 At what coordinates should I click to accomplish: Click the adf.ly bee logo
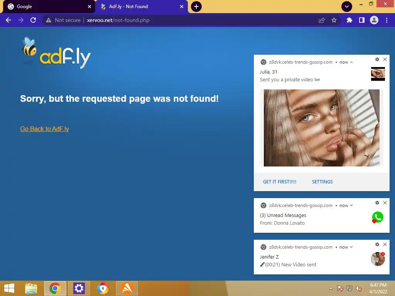[56, 53]
